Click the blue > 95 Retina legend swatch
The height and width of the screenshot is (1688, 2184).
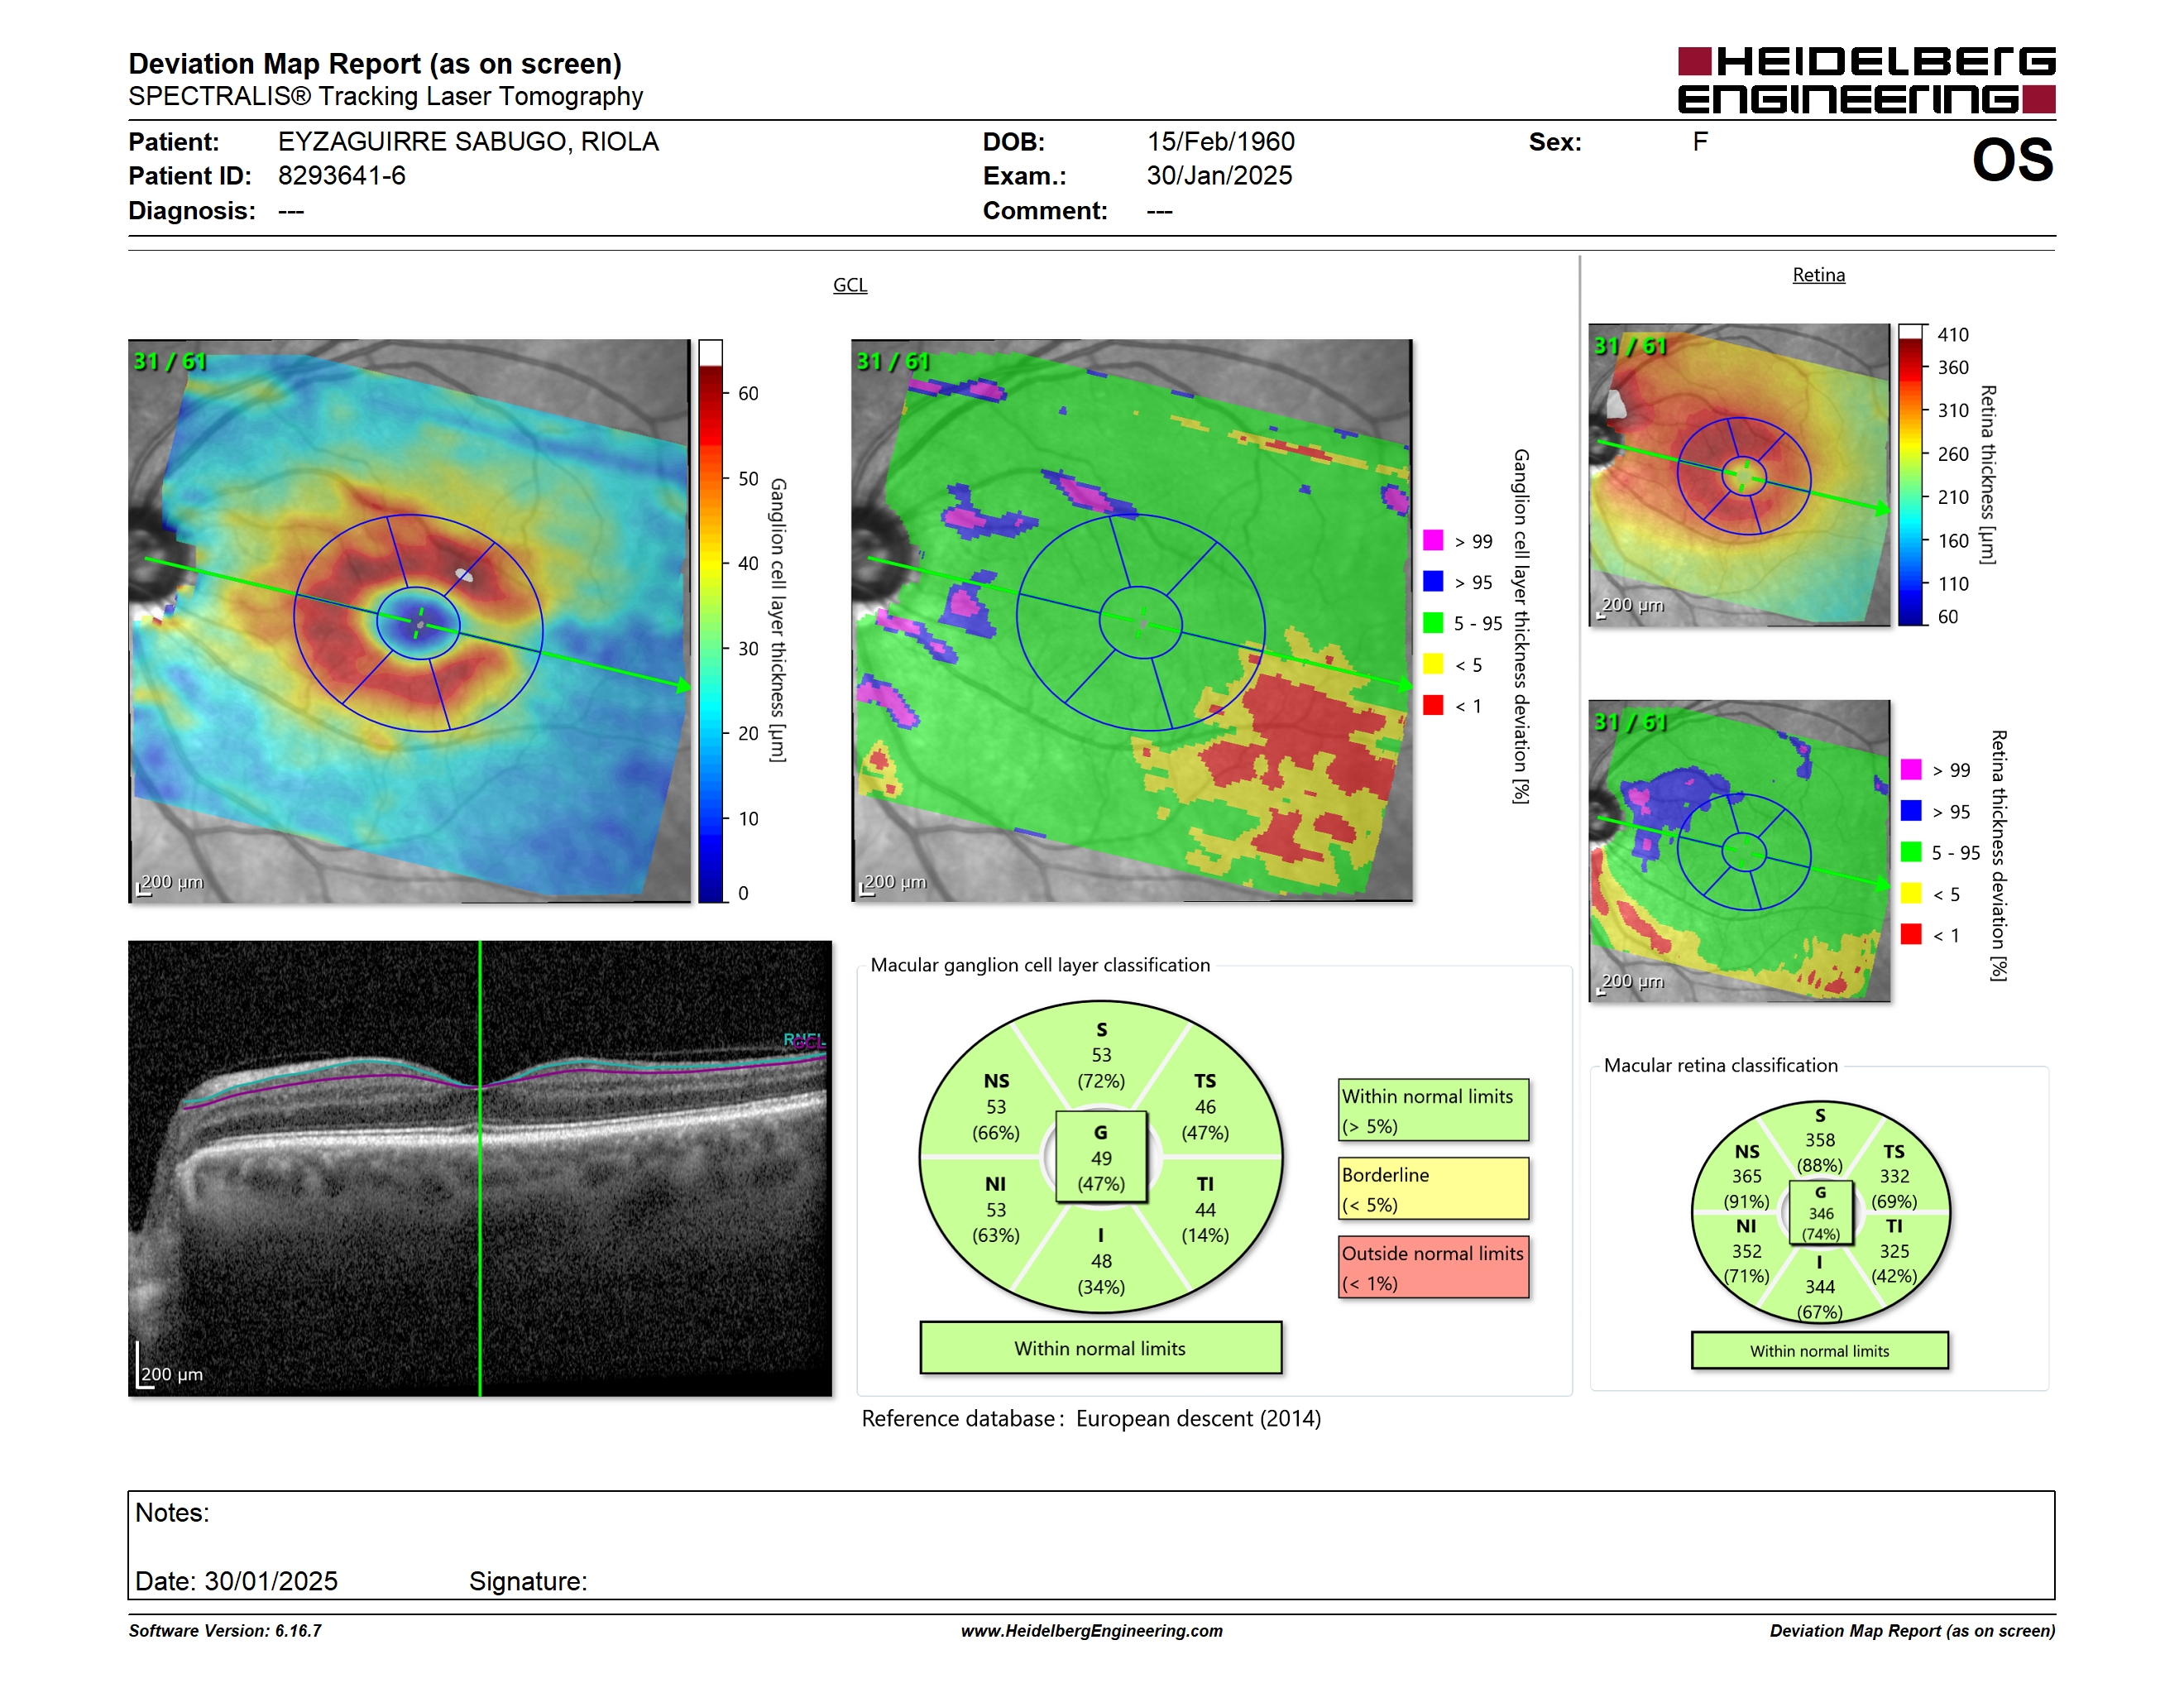(1911, 810)
